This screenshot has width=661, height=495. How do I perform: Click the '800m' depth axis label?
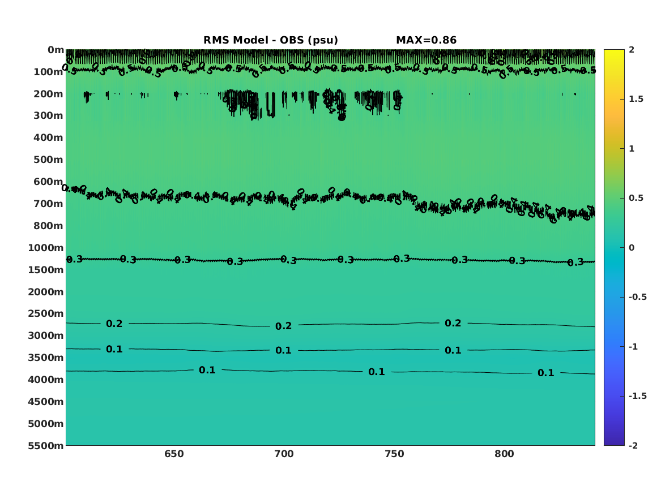click(49, 226)
